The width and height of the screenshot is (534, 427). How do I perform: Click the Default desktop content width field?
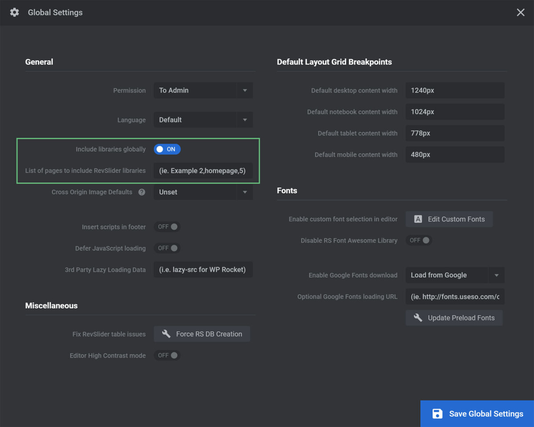pos(454,90)
